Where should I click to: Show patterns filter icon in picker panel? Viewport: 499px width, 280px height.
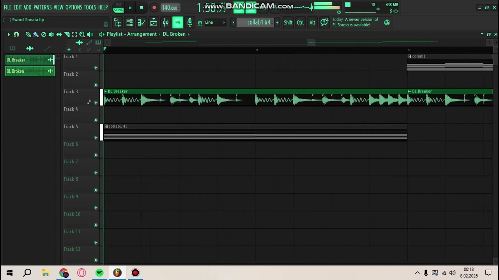click(12, 49)
